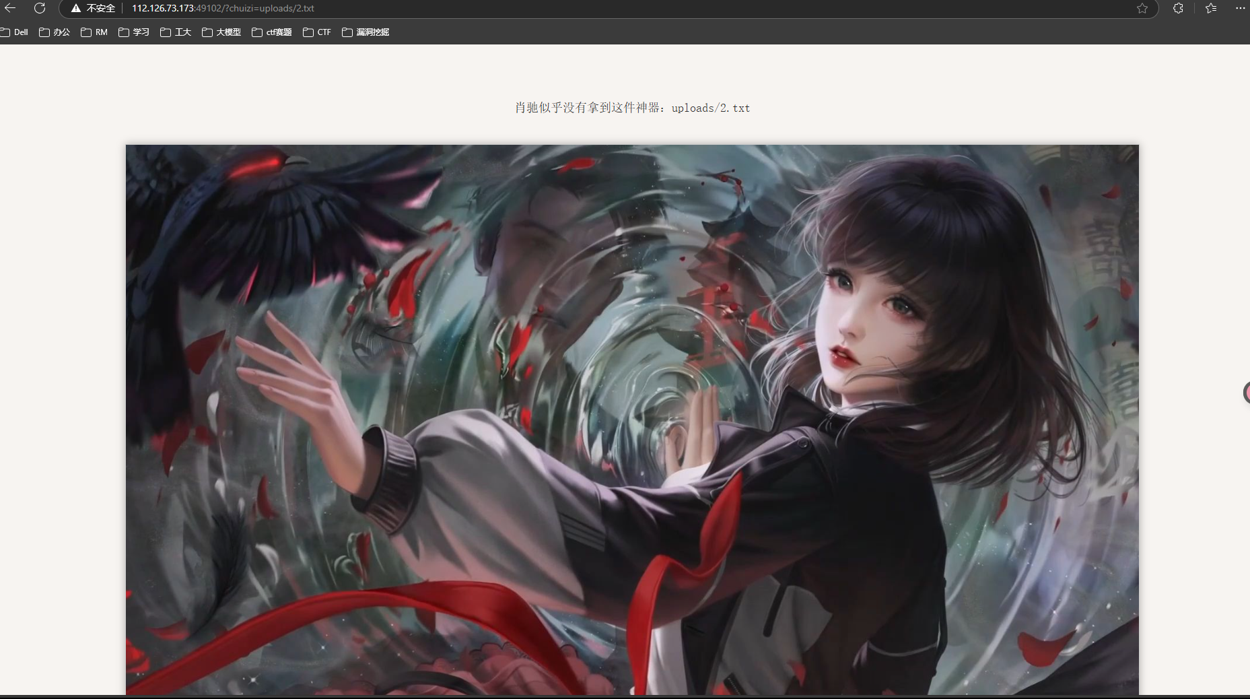Screen dimensions: 1250x699
Task: Open the ctf赛题 bookmark folder
Action: pos(272,32)
